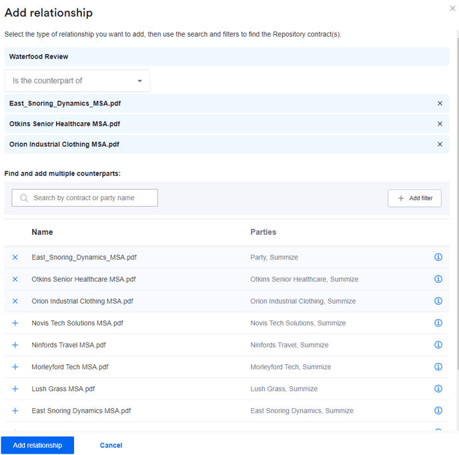Open the 'Is the counterpart of' dropdown
The image size is (459, 455).
(77, 81)
